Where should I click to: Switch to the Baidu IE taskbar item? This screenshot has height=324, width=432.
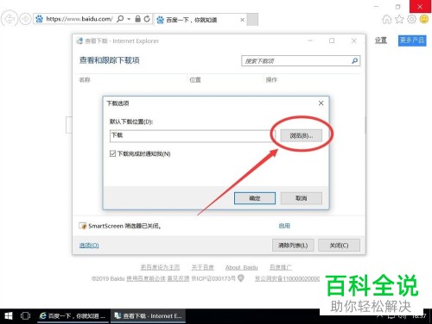[73, 316]
